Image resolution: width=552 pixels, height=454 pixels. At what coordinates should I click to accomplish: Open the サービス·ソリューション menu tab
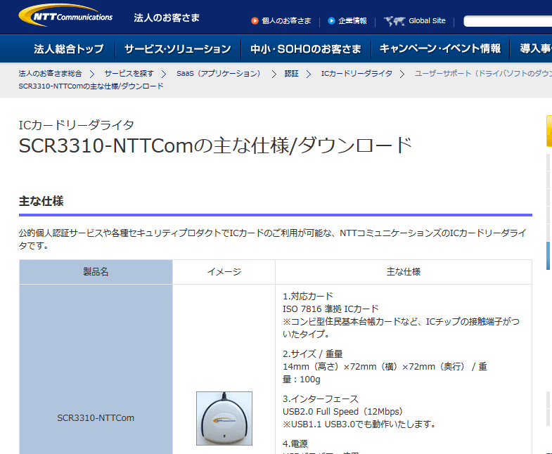pyautogui.click(x=178, y=48)
